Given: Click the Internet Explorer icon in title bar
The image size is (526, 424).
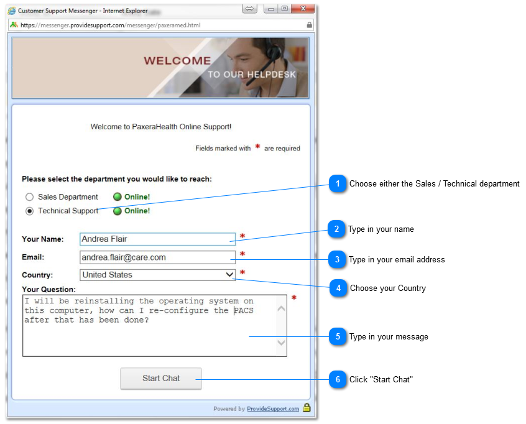Looking at the screenshot, I should (x=12, y=11).
